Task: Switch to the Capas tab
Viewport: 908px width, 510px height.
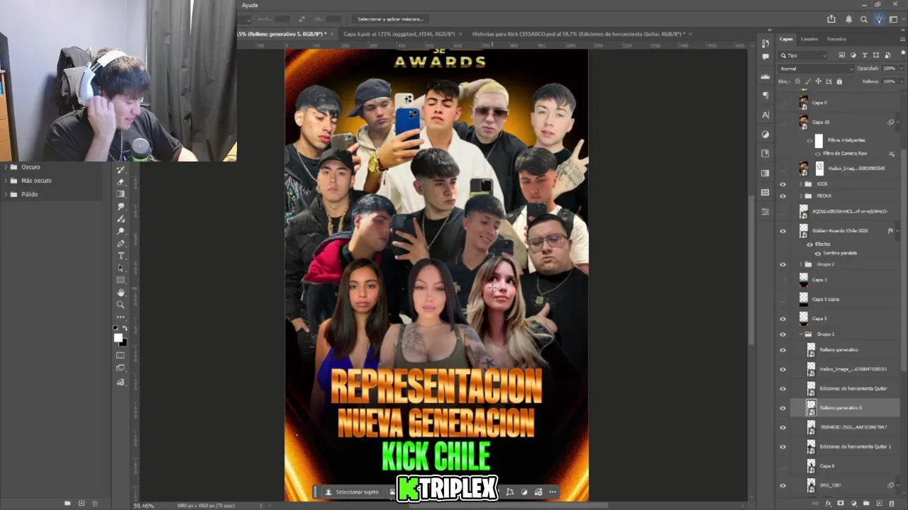Action: click(x=786, y=39)
